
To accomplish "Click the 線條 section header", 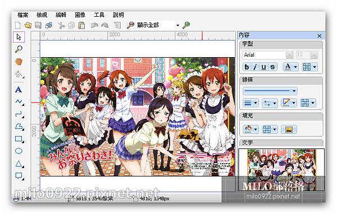I will coord(281,80).
